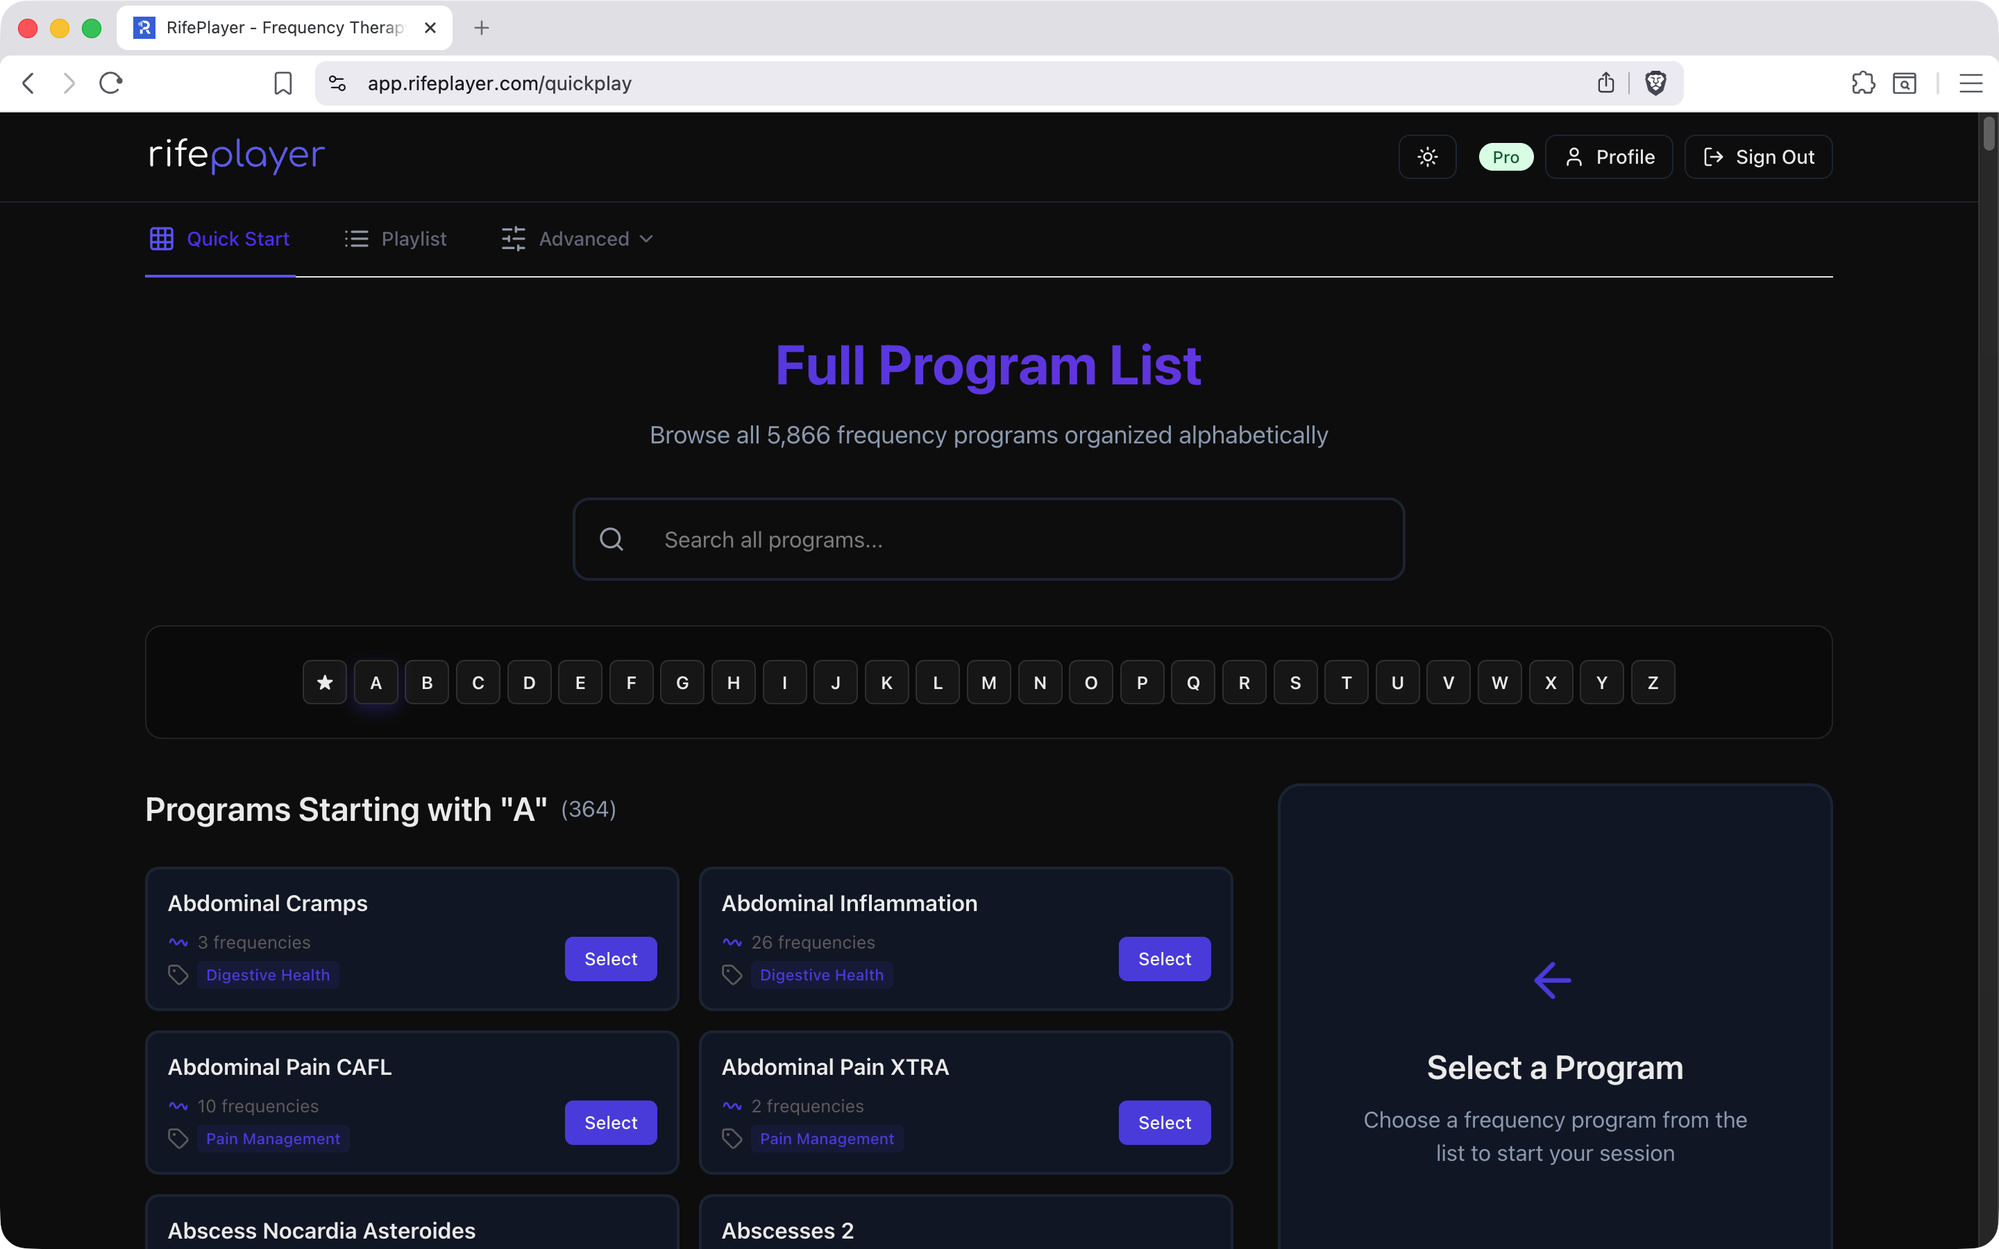Filter programs by letter R
This screenshot has width=1999, height=1249.
[x=1244, y=682]
